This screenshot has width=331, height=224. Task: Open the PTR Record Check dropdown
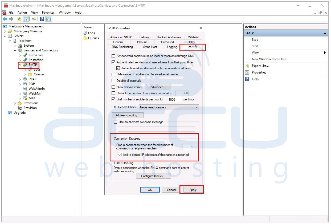click(x=169, y=107)
